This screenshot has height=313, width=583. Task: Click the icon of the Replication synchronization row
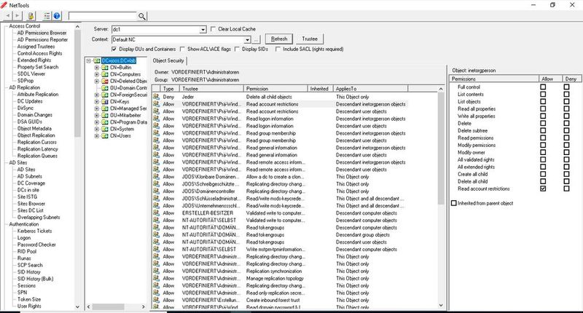point(156,271)
